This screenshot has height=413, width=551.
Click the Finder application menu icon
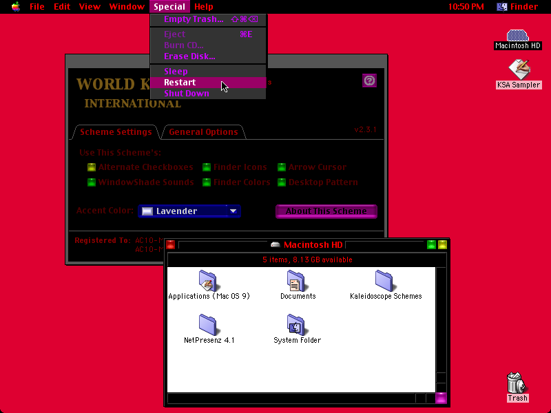pyautogui.click(x=502, y=7)
